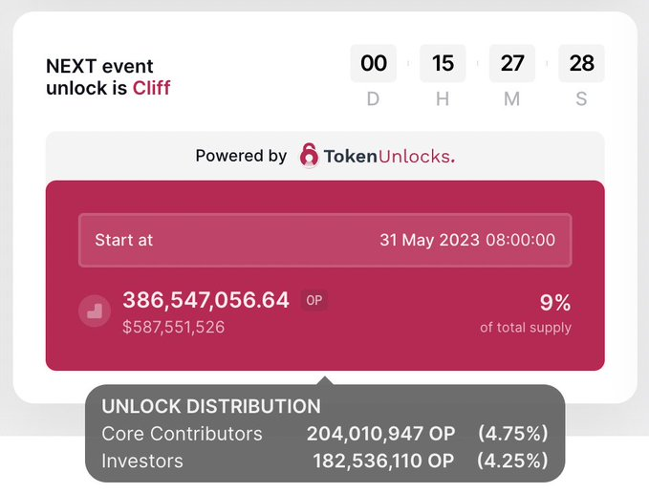Click the cliff unlock chart icon
The width and height of the screenshot is (649, 494).
click(95, 311)
